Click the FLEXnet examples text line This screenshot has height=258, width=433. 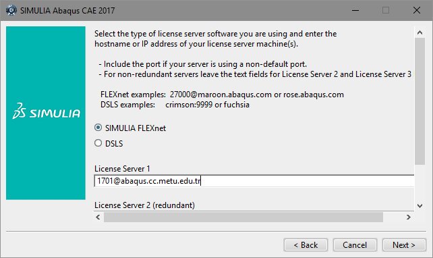(222, 95)
